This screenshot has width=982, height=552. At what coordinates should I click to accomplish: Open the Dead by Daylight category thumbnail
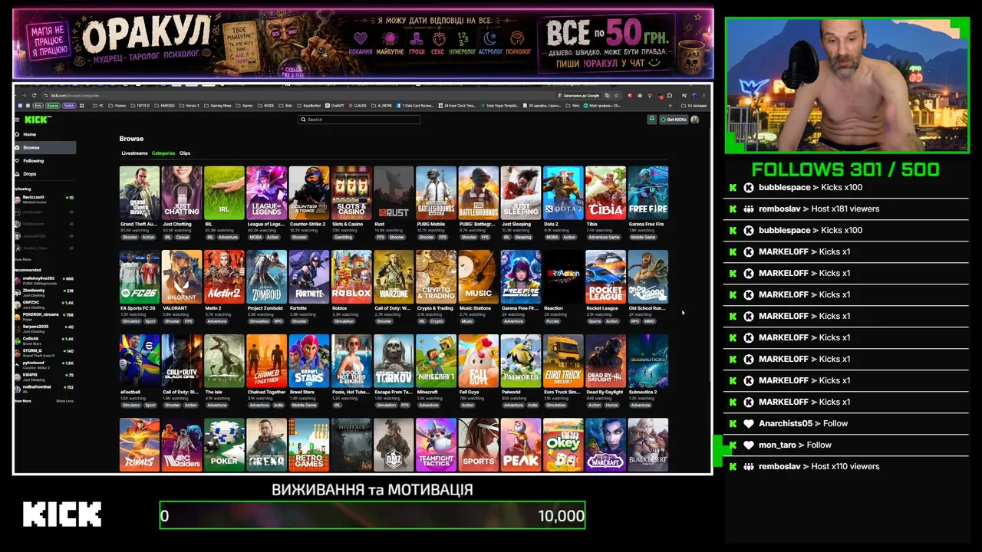605,361
